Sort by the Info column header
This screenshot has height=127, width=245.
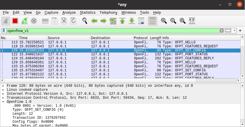[201, 38]
